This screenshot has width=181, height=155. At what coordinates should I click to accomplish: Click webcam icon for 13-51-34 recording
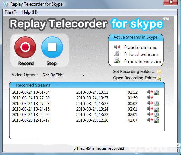(156, 92)
